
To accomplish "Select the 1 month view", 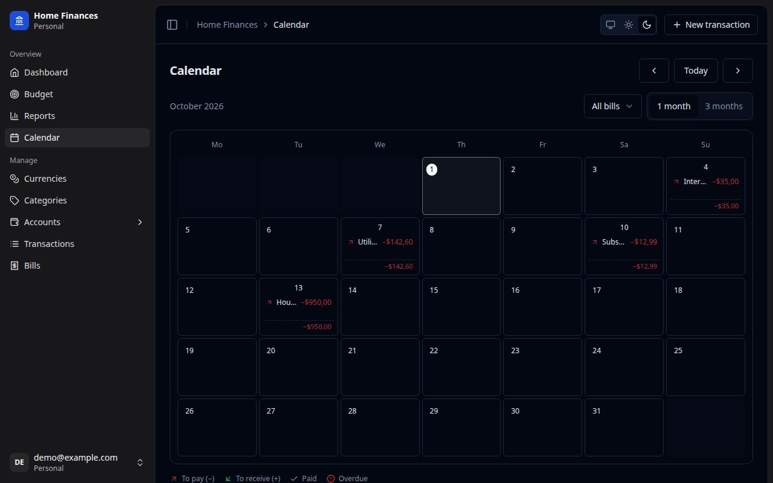I will 673,106.
